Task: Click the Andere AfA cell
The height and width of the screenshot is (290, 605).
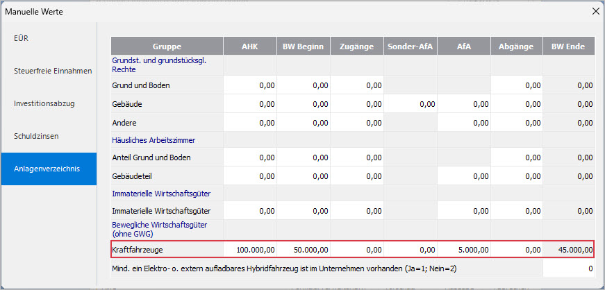Action: tap(463, 123)
